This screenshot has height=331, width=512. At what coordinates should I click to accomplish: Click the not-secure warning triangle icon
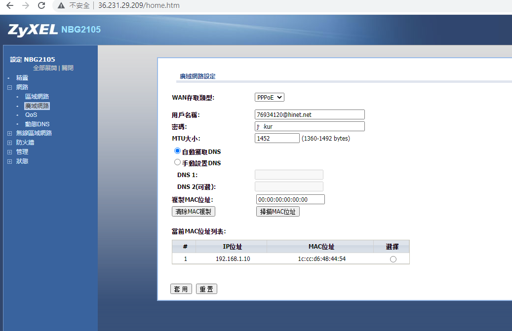click(x=61, y=5)
